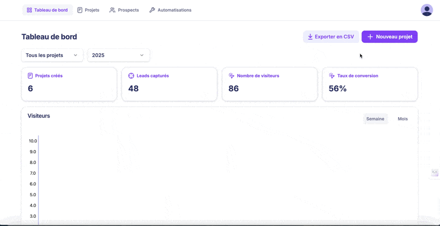Click the Projets document icon in the nav
The image size is (440, 226).
80,10
